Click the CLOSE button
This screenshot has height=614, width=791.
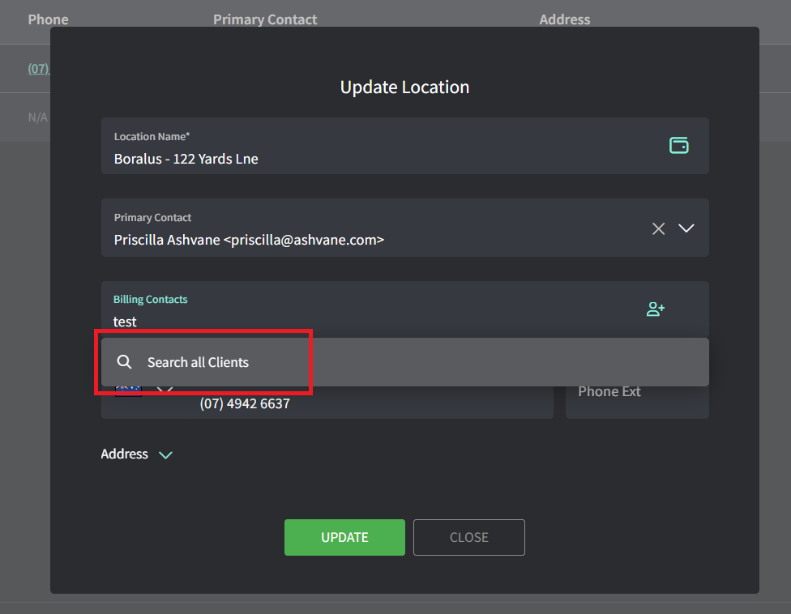469,537
